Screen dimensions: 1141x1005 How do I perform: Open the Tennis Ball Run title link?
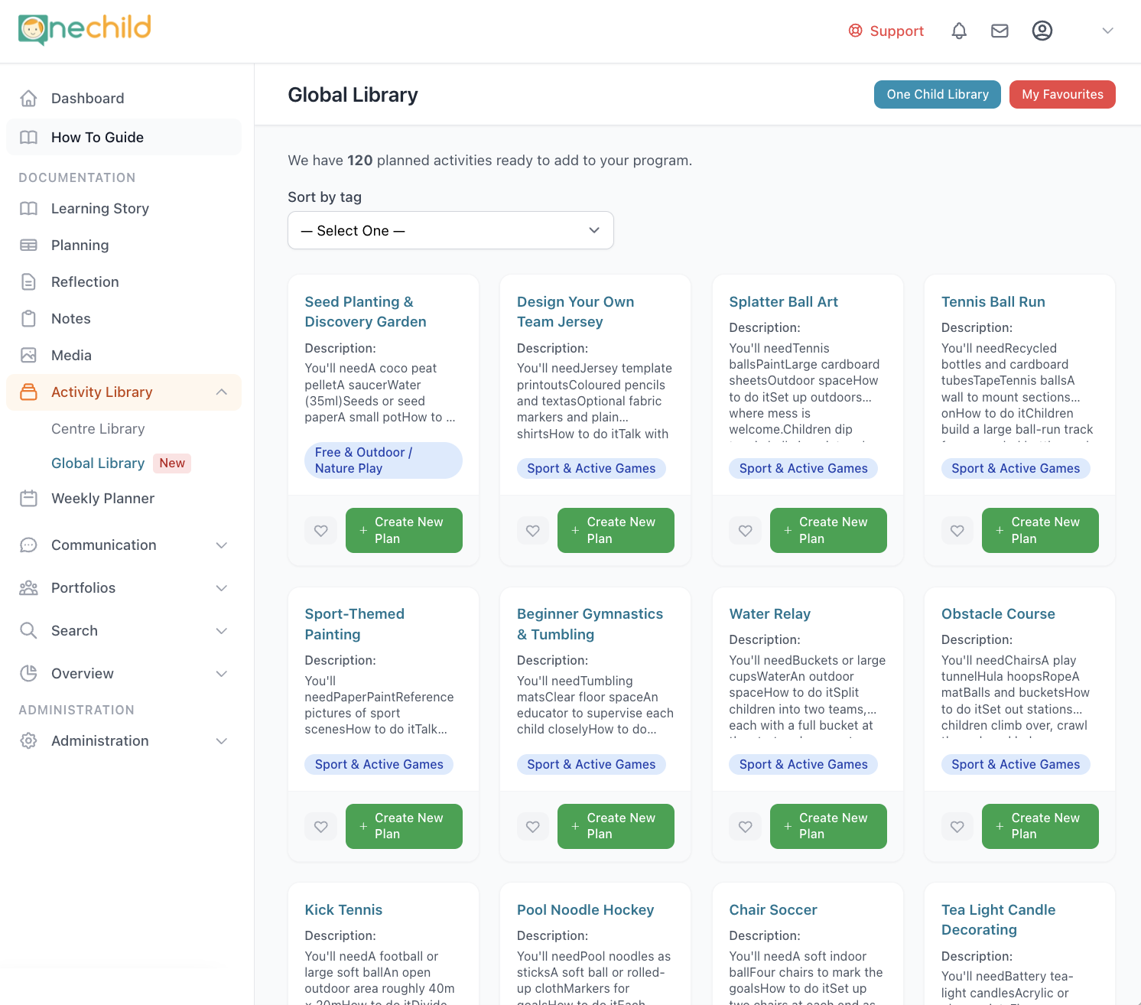point(993,301)
